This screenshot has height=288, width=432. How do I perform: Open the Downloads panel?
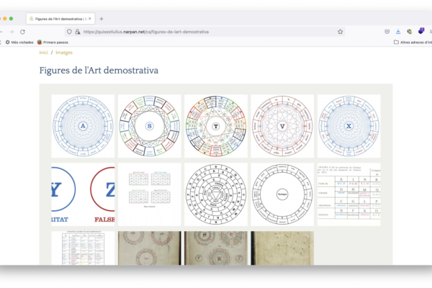tap(398, 32)
